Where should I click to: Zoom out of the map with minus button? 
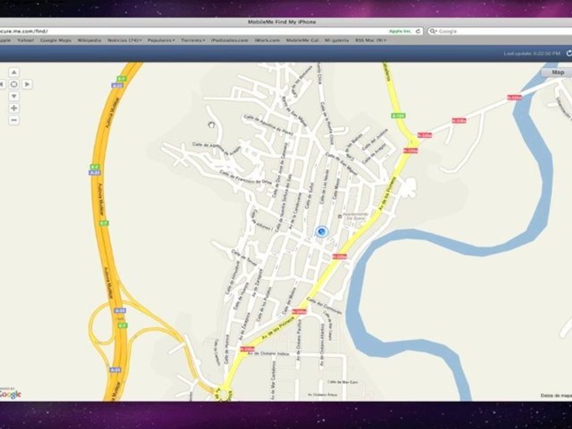click(x=14, y=120)
